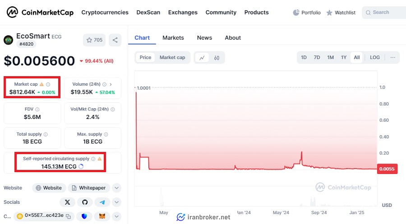
Task: Open the Products menu
Action: [256, 13]
